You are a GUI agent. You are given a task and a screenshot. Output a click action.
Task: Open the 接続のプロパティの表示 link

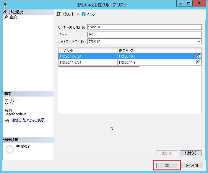point(28,120)
